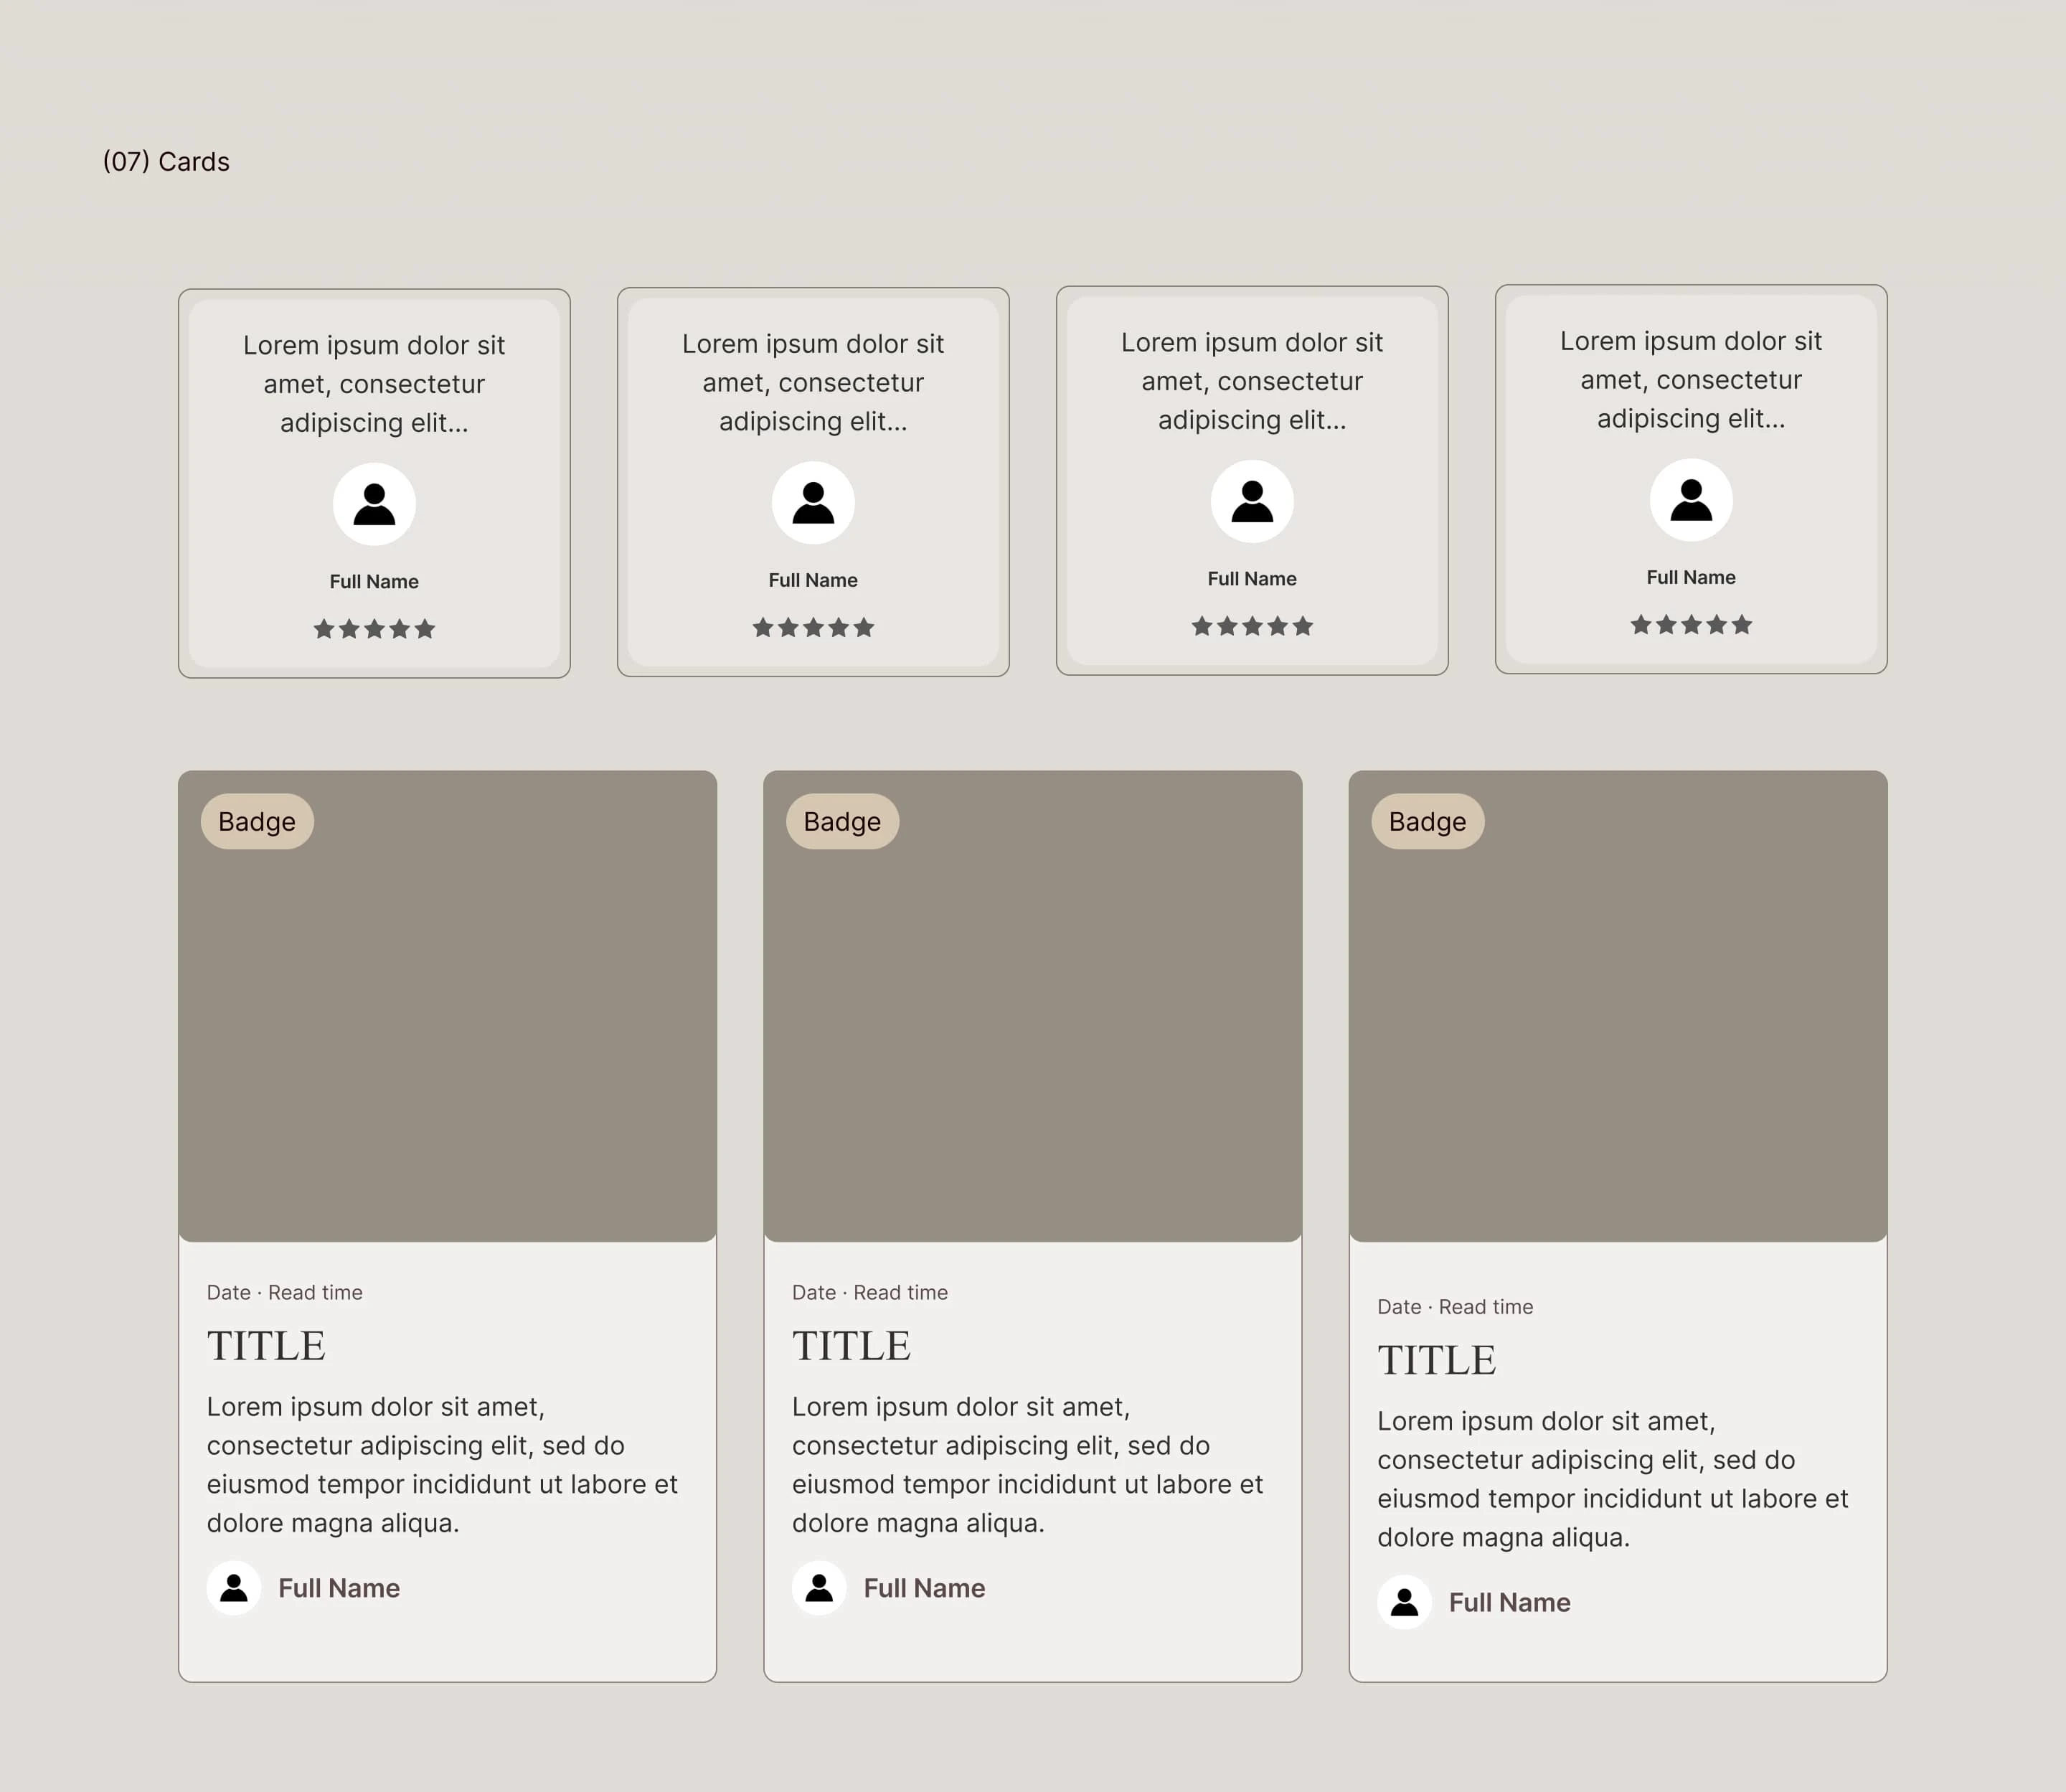
Task: Open TITLE heading of third blog card
Action: click(x=1436, y=1360)
